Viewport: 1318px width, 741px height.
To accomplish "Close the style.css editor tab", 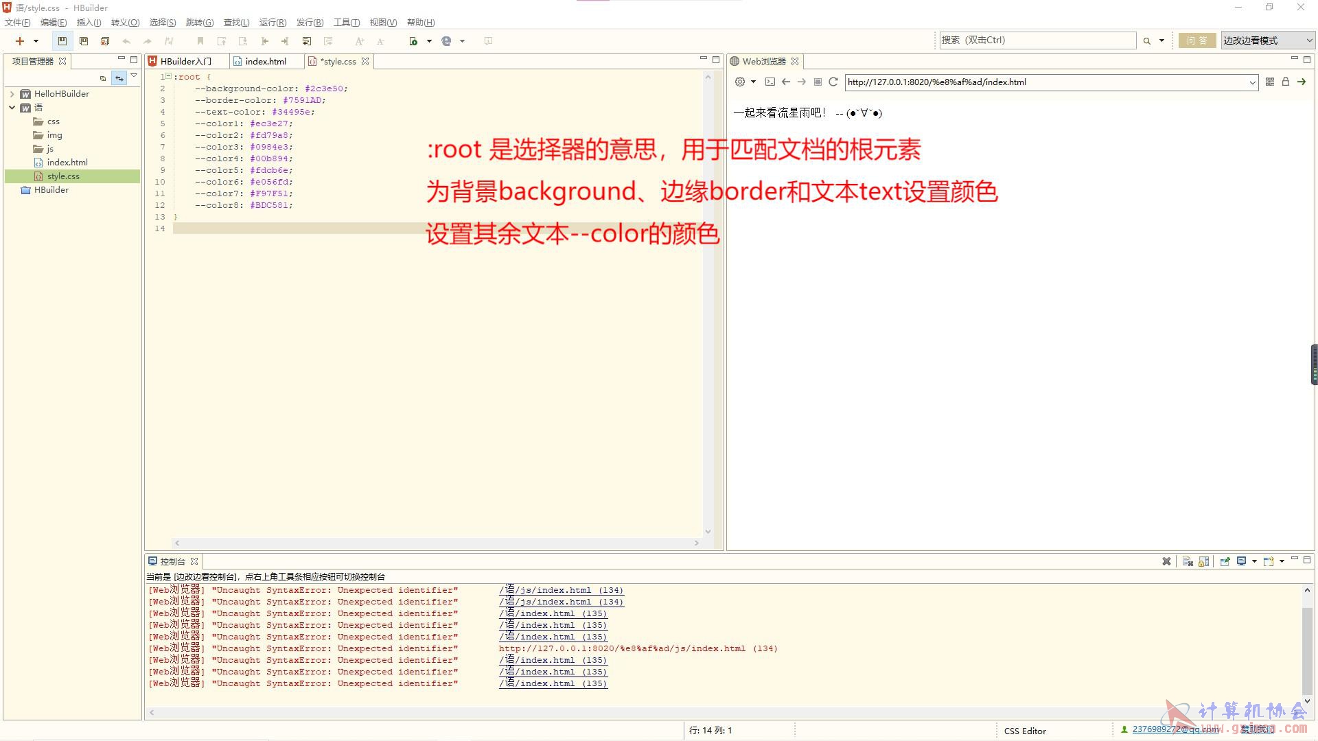I will coord(365,61).
